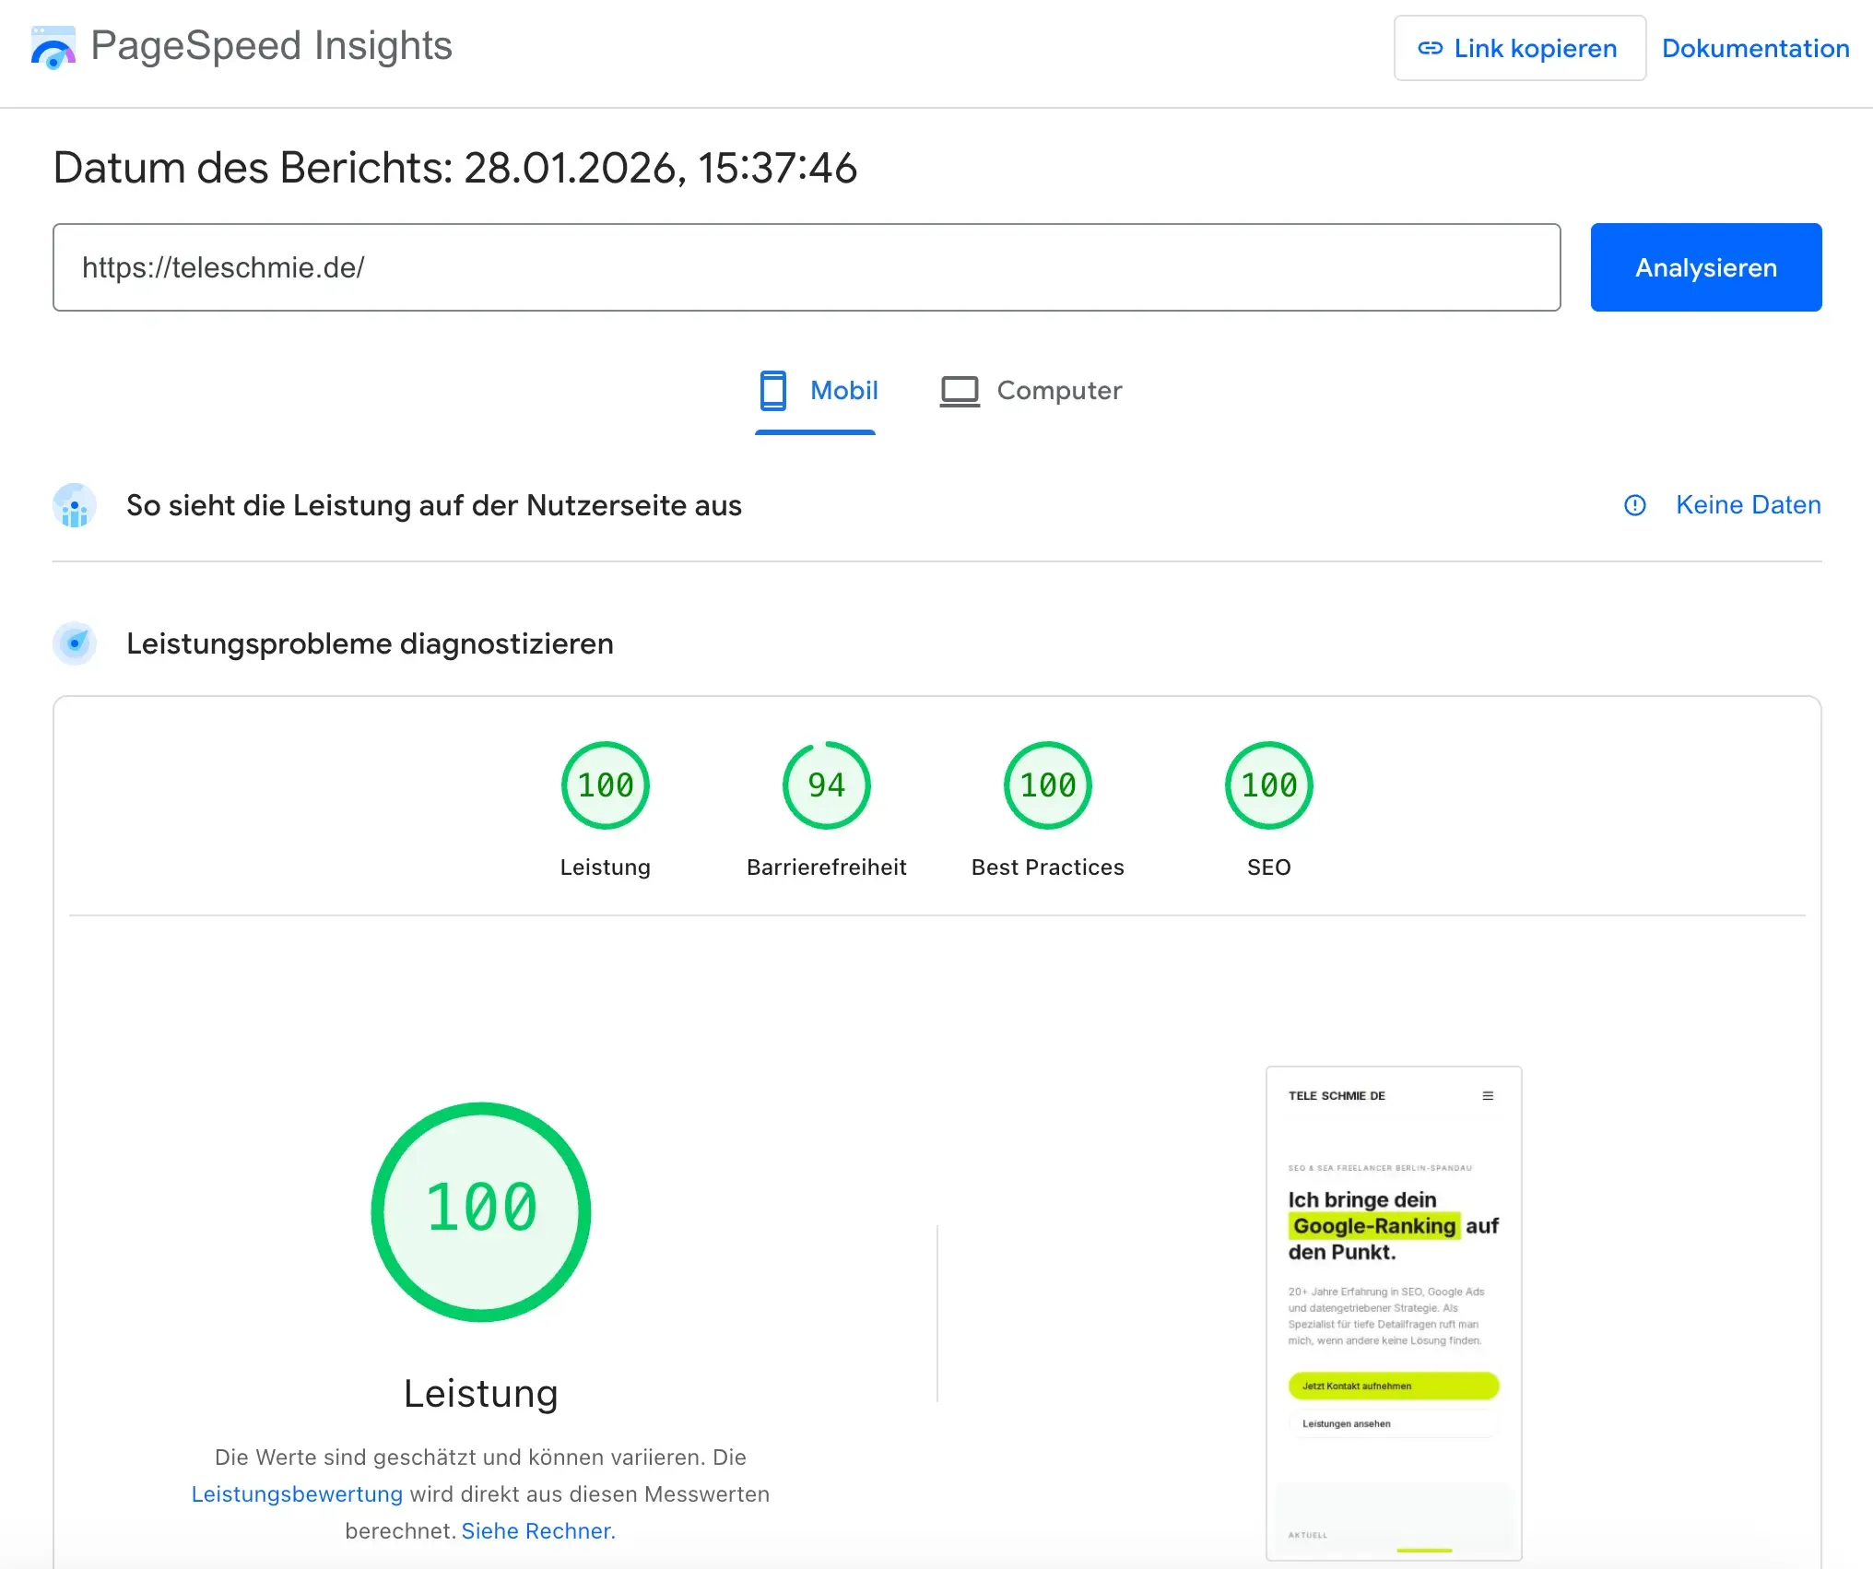The height and width of the screenshot is (1569, 1873).
Task: Click the Leistungsprobleme diagnostizieren heading
Action: point(370,643)
